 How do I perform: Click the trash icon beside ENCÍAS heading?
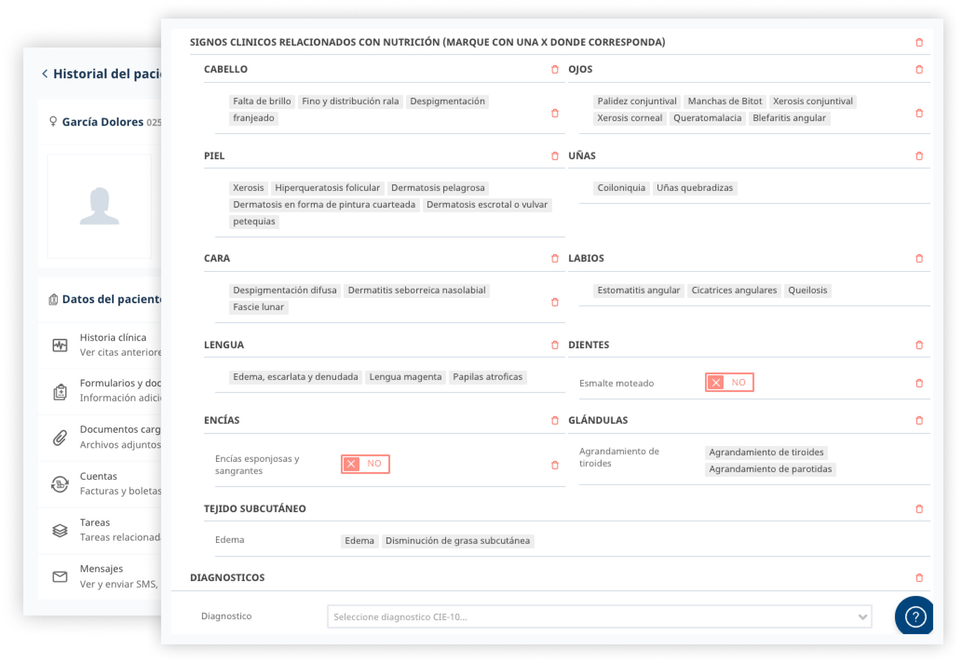tap(555, 420)
